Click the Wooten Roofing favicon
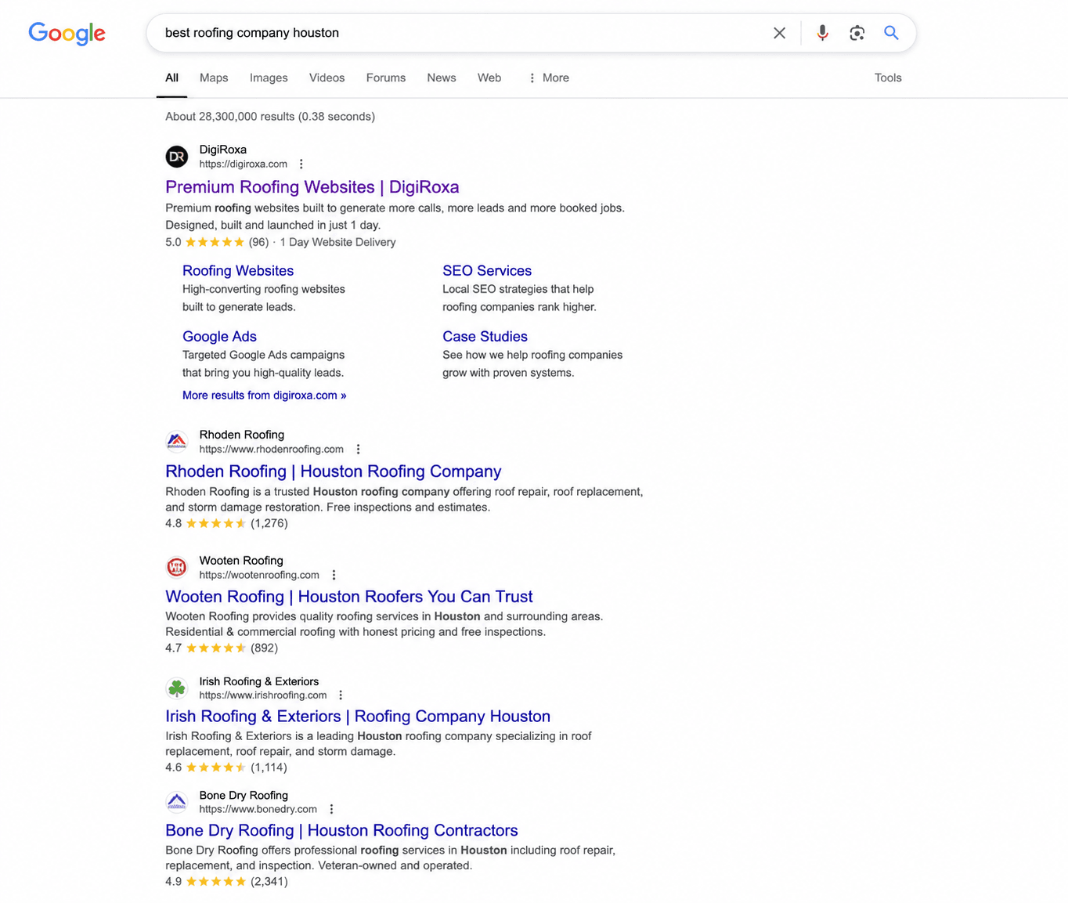1068x903 pixels. pyautogui.click(x=177, y=567)
